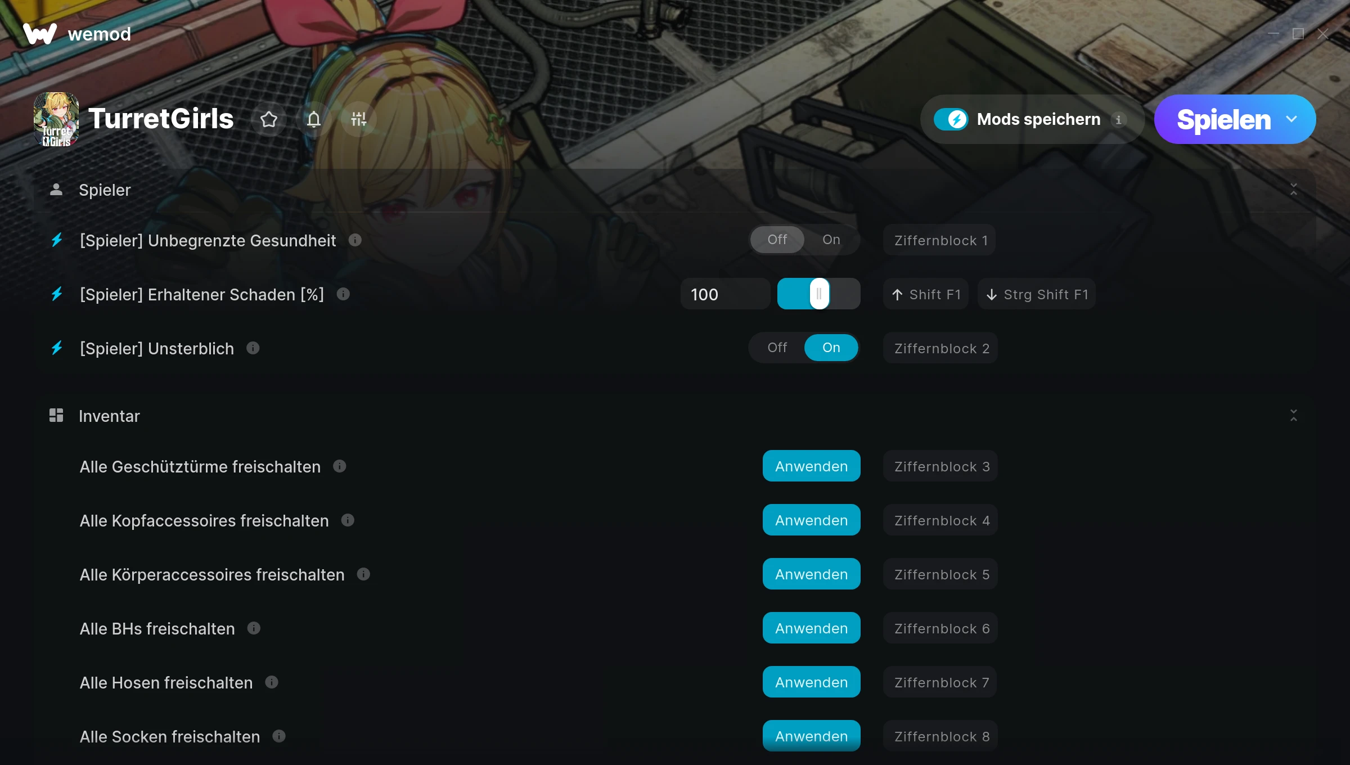Open the notification bell for TurretGirls
The height and width of the screenshot is (765, 1350).
(x=314, y=119)
